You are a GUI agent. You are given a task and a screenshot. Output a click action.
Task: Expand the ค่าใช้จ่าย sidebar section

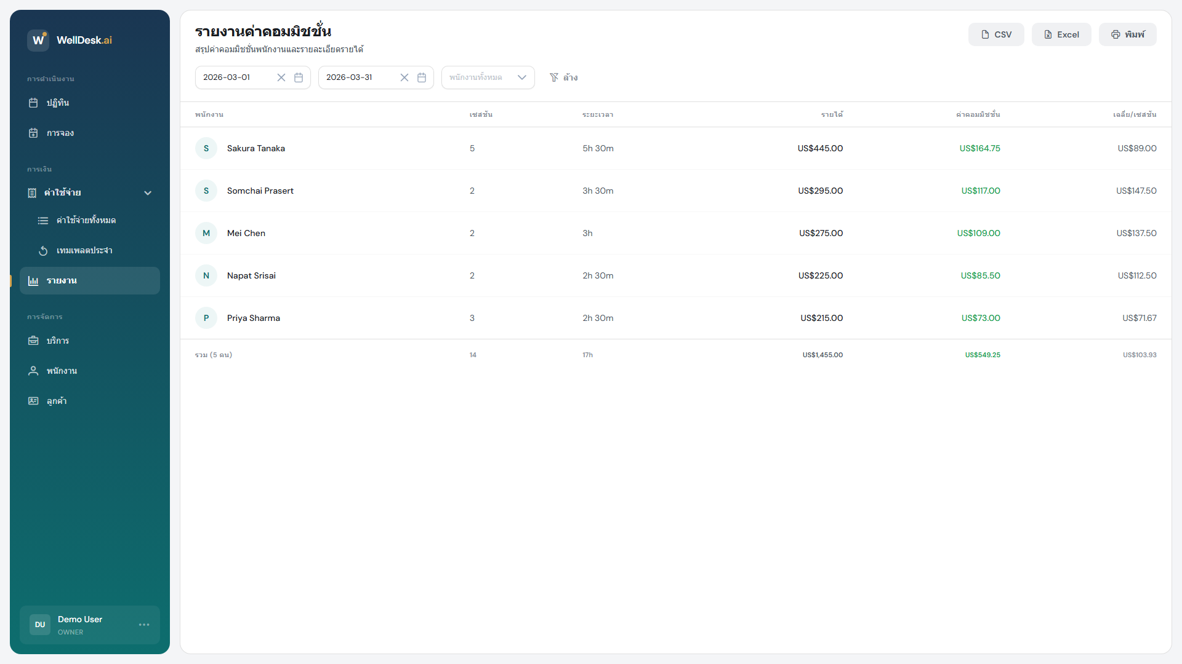63,193
